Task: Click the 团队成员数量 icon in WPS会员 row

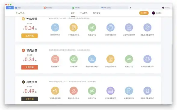Action: pos(147,27)
